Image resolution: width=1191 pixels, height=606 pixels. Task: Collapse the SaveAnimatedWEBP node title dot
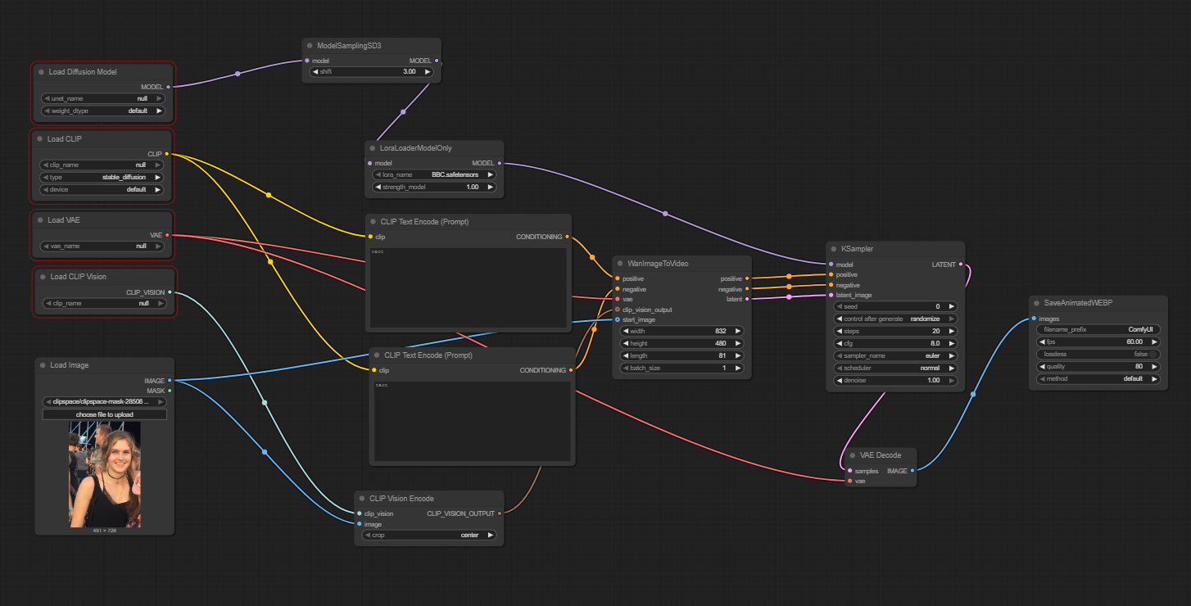coord(1037,303)
